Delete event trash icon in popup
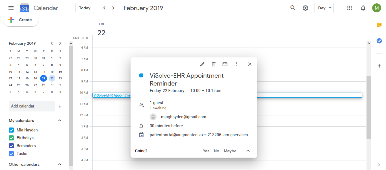This screenshot has width=386, height=170. [214, 64]
